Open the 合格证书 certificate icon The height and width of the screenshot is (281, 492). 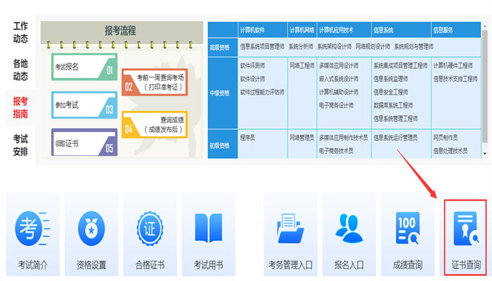pyautogui.click(x=149, y=228)
